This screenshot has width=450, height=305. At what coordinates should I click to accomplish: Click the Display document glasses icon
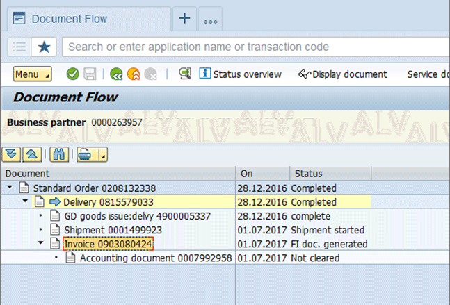point(305,74)
